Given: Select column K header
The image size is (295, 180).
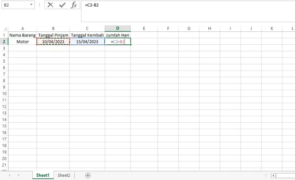Looking at the screenshot, I should tap(272, 29).
